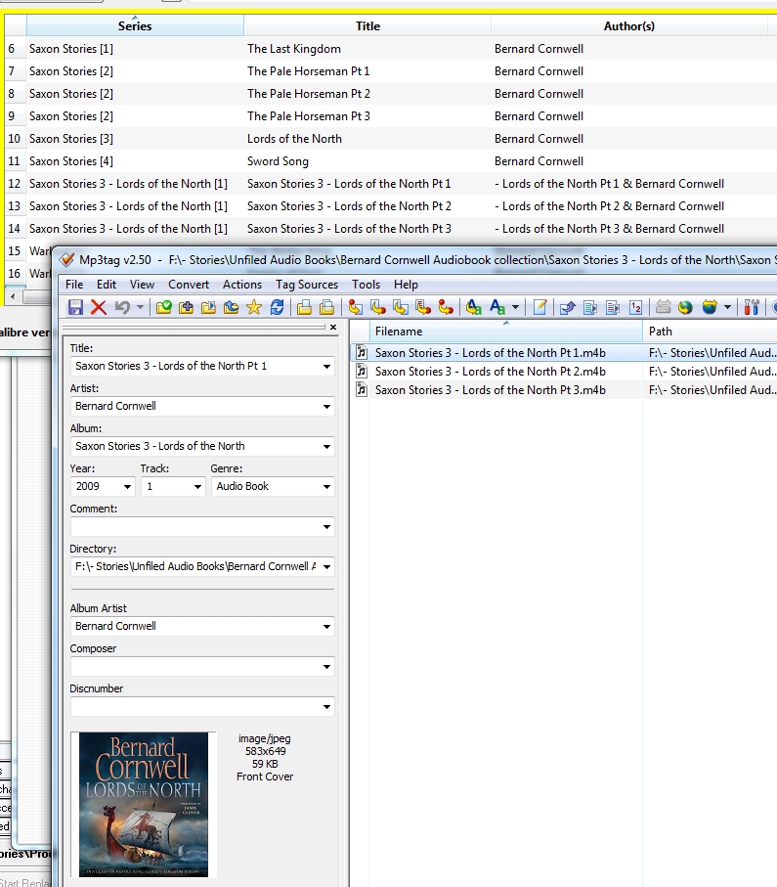Select file Lords of the North Pt 2.m4b
Screen dimensions: 777x887
[x=491, y=372]
